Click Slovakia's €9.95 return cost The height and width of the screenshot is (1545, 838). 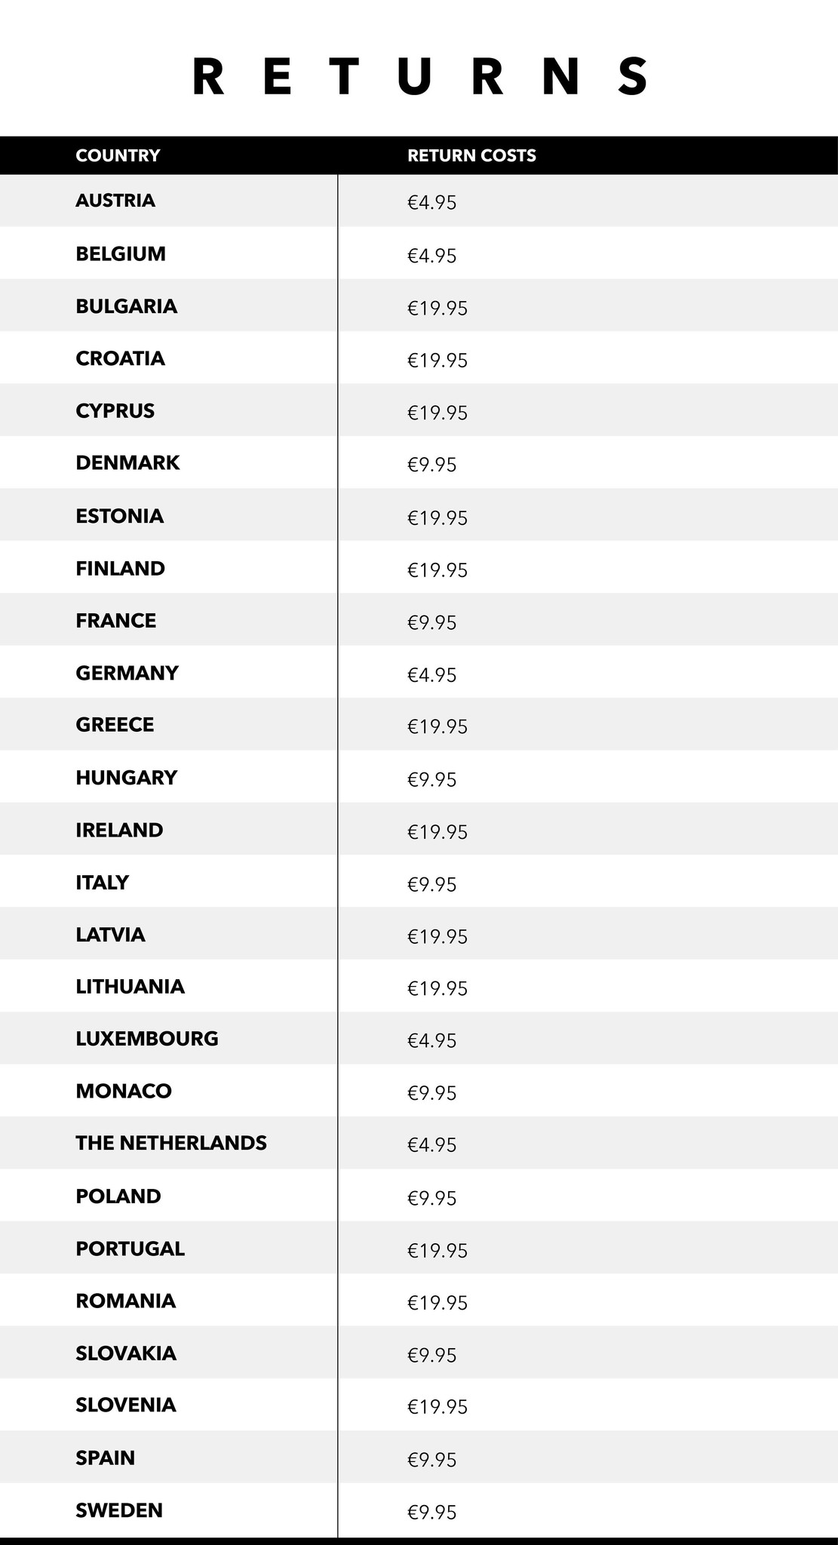431,1355
